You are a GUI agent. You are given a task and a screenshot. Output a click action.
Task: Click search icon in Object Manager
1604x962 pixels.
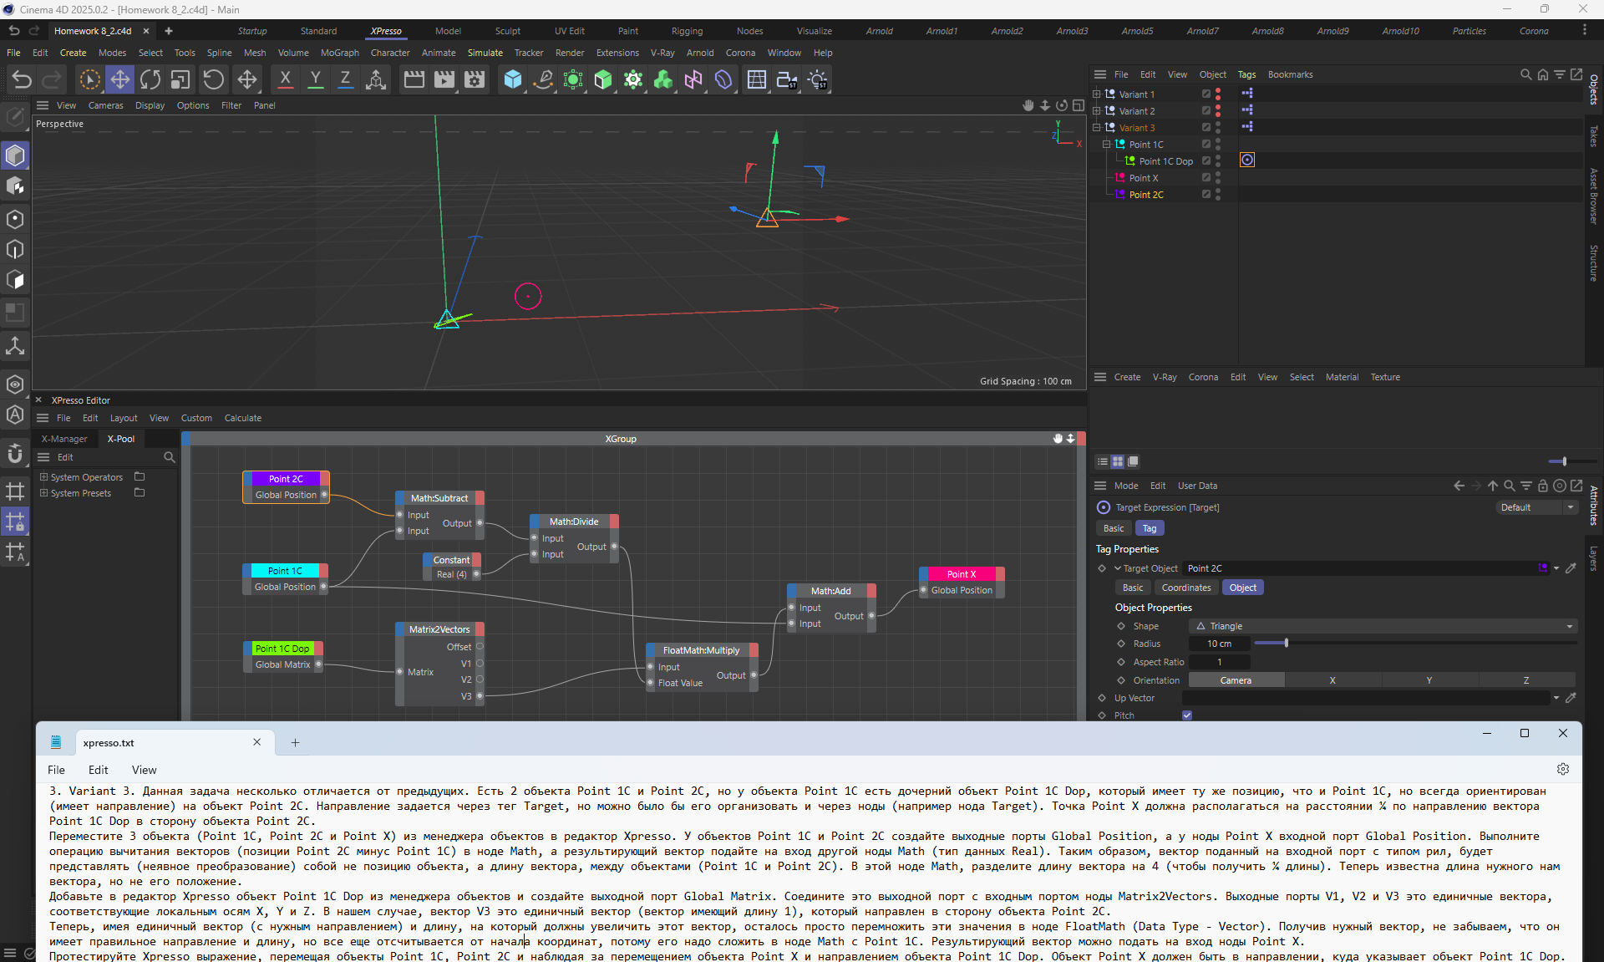pyautogui.click(x=1525, y=74)
